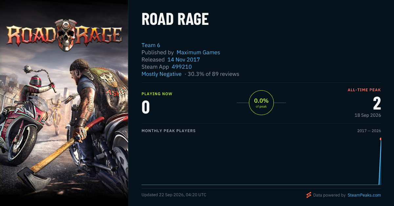Click the 18 Sep 2026 peak date
Screen dimensions: 394x206
click(367, 115)
